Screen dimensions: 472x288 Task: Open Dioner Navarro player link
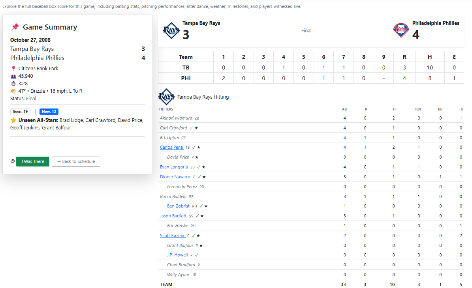pyautogui.click(x=175, y=177)
